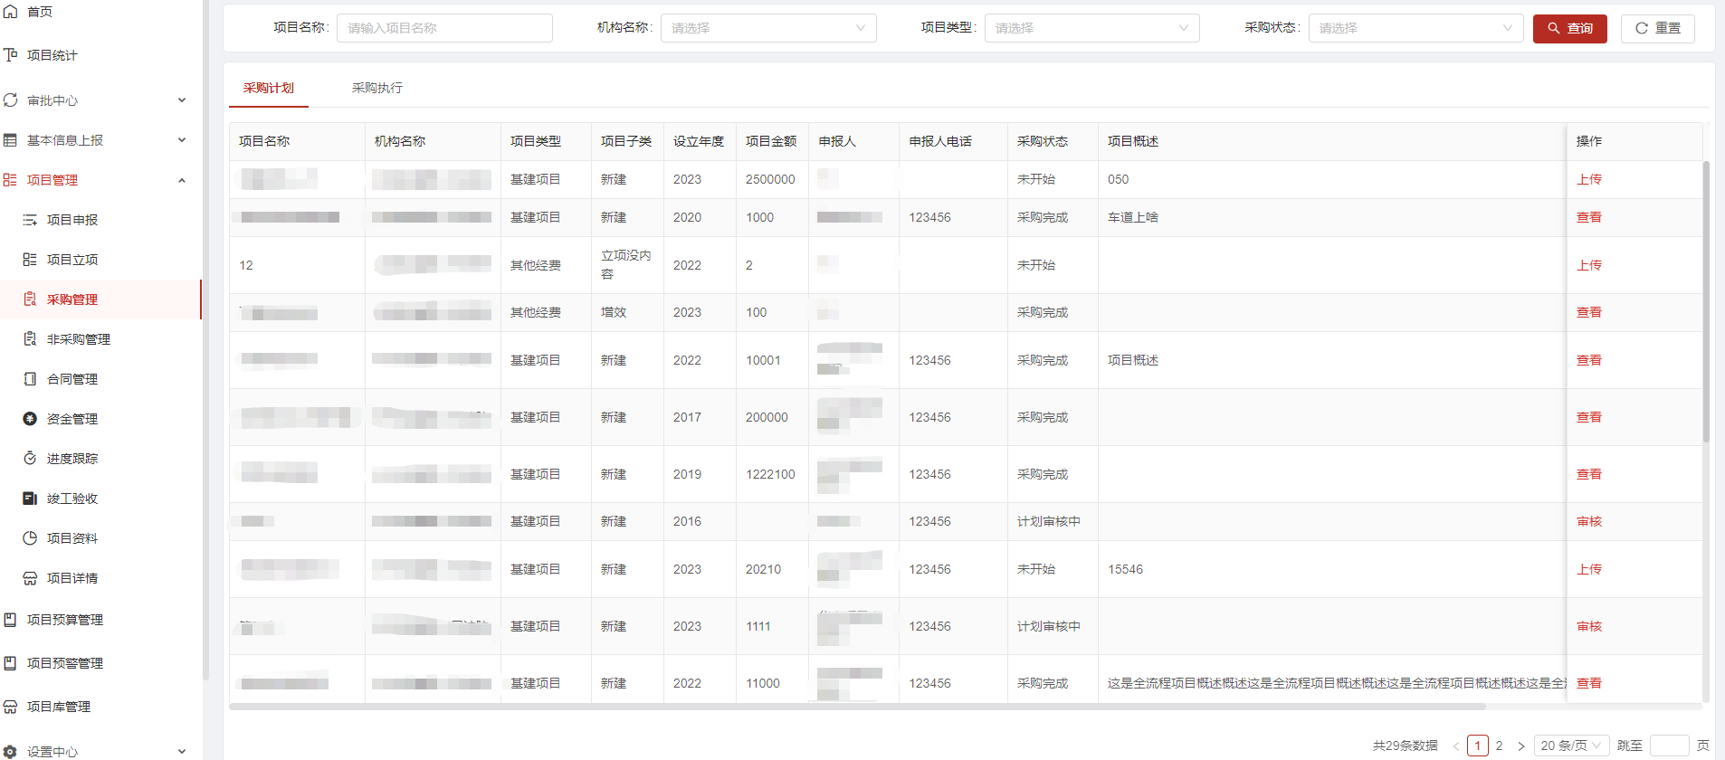Screen dimensions: 1725x760
Task: Open 首页 in the sidebar
Action: point(40,12)
